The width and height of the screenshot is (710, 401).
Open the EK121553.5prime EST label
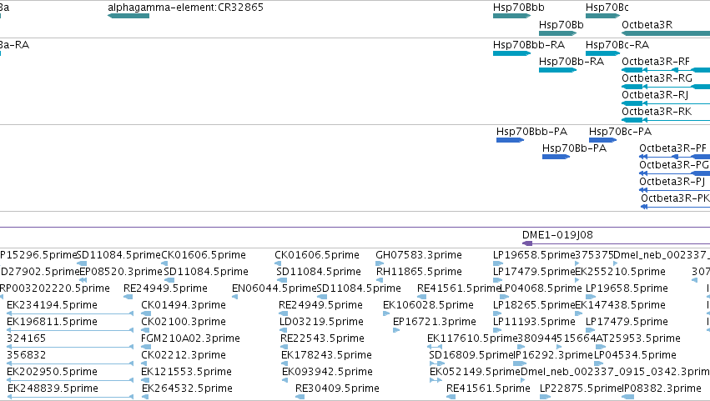(x=186, y=372)
